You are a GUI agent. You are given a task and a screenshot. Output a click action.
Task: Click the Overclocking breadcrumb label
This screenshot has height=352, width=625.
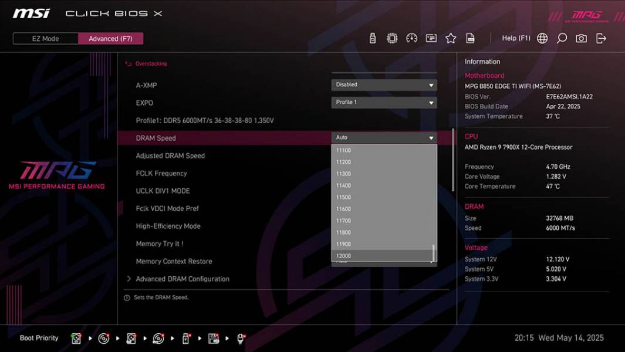coord(151,63)
